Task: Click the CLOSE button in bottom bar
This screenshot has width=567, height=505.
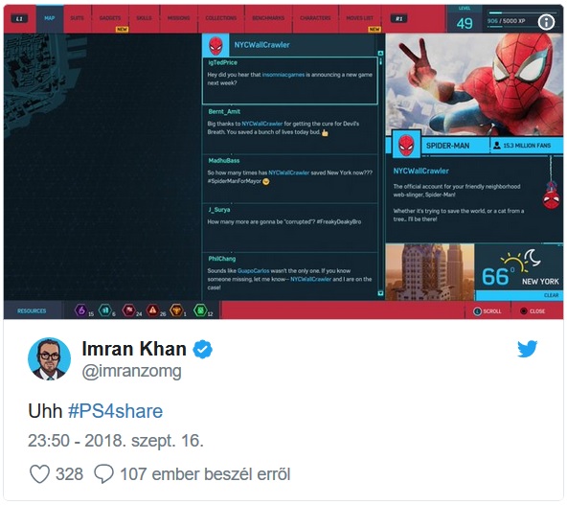Action: pyautogui.click(x=533, y=311)
